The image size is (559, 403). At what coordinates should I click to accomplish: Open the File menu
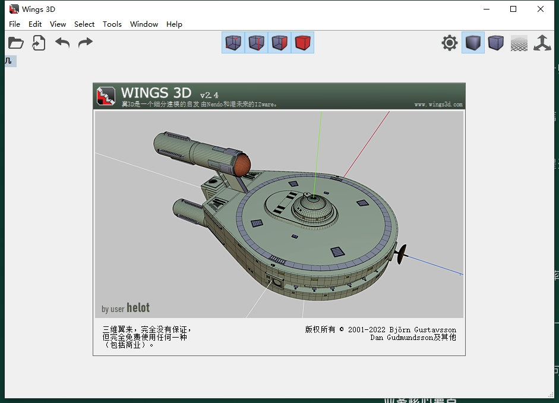[15, 24]
